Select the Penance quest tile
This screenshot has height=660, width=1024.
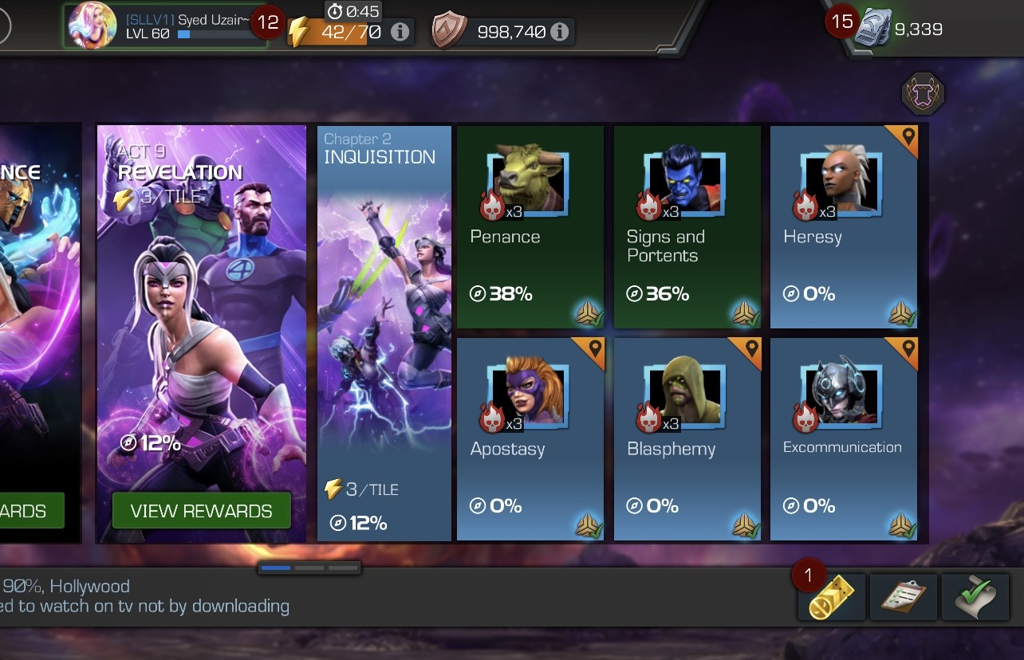tap(530, 227)
